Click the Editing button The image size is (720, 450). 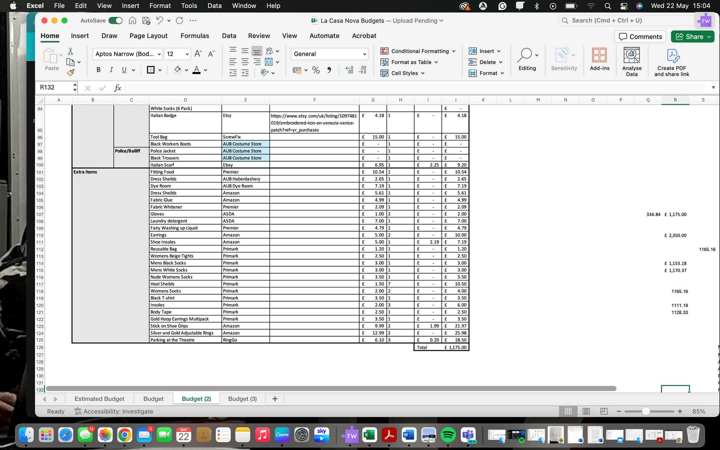click(527, 59)
